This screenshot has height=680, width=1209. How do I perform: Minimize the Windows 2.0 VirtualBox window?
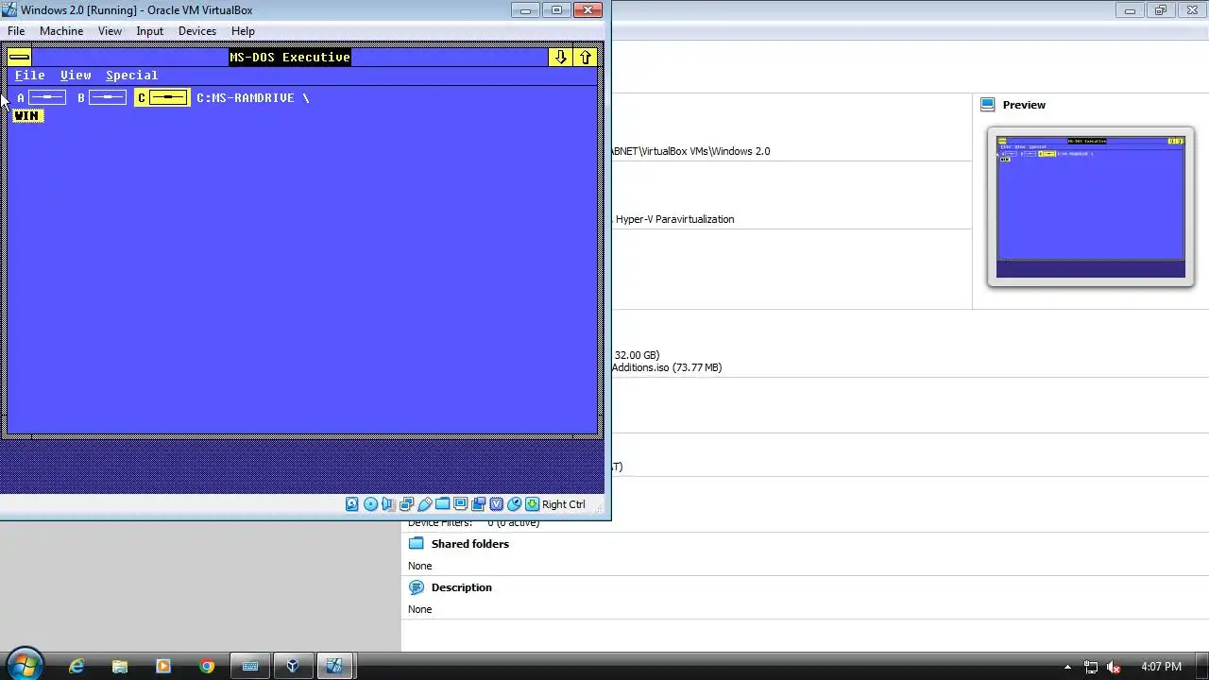pyautogui.click(x=525, y=10)
